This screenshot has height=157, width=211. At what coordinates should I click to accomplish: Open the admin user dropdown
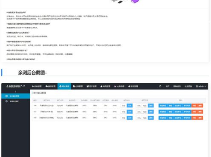click(201, 86)
